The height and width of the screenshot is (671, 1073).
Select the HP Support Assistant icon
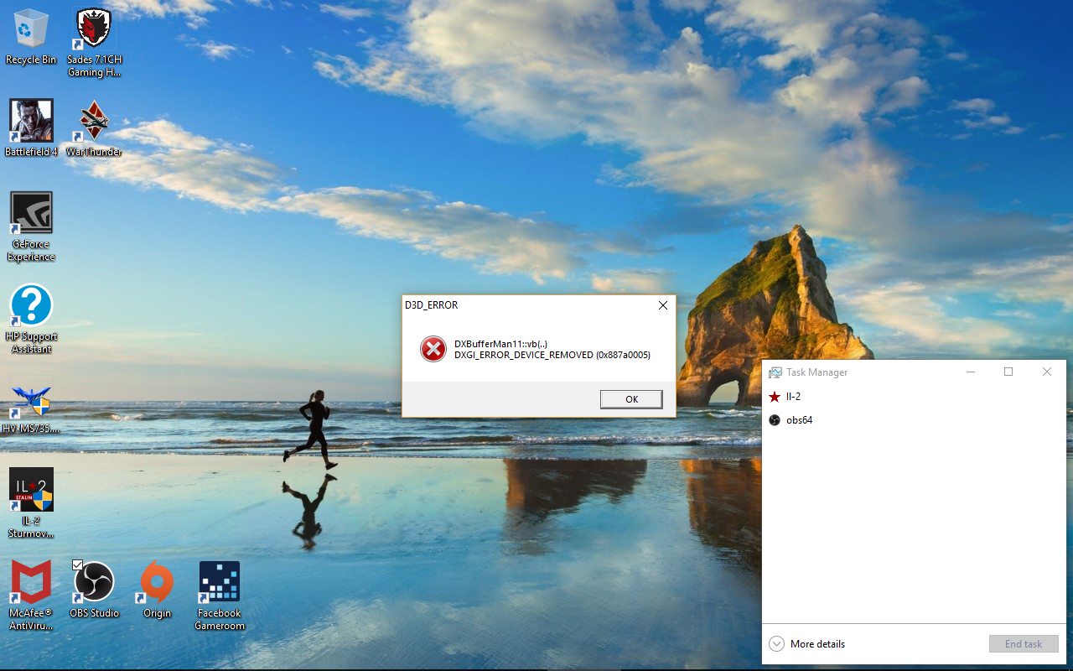click(31, 319)
